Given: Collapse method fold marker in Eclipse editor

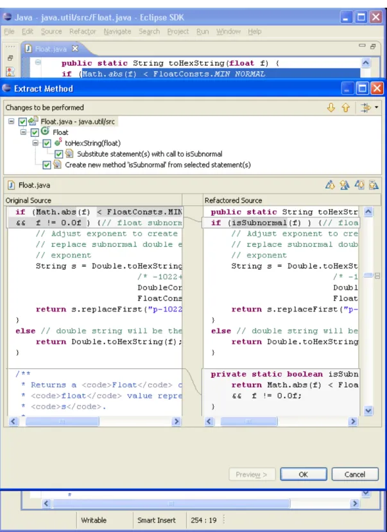Looking at the screenshot, I should [39, 62].
